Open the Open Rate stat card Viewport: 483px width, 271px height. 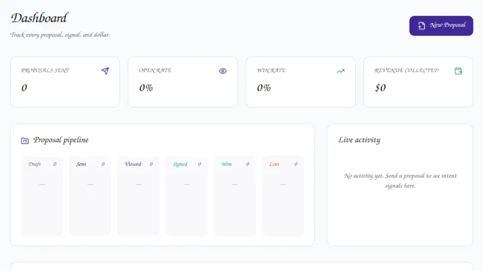coord(183,82)
